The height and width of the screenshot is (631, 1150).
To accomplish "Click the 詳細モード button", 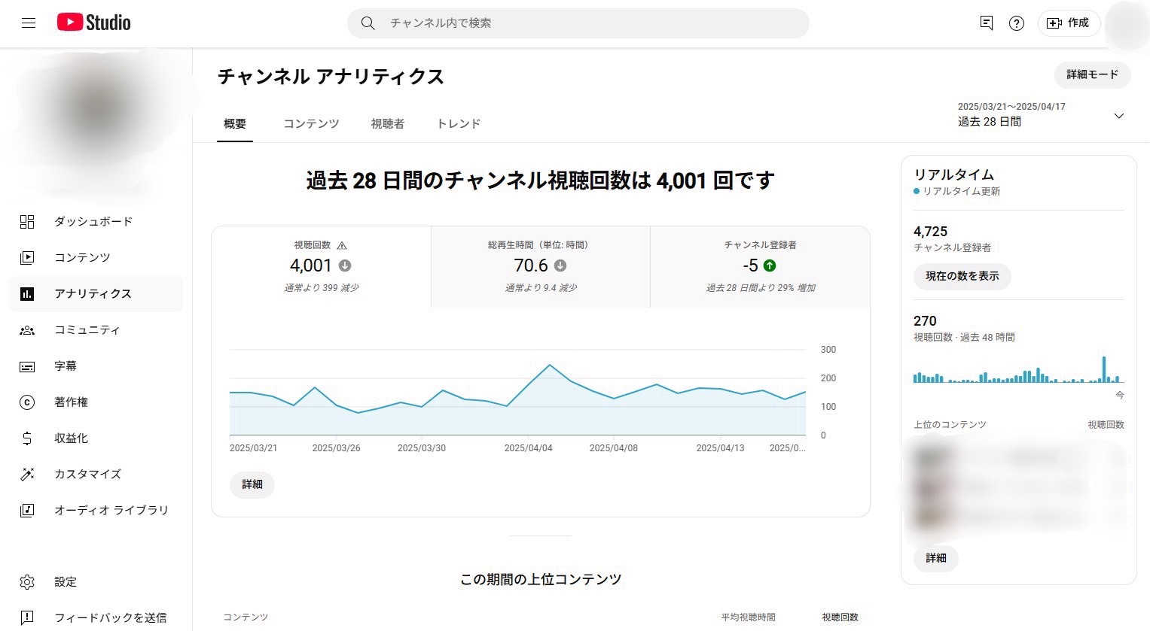I will tap(1092, 75).
